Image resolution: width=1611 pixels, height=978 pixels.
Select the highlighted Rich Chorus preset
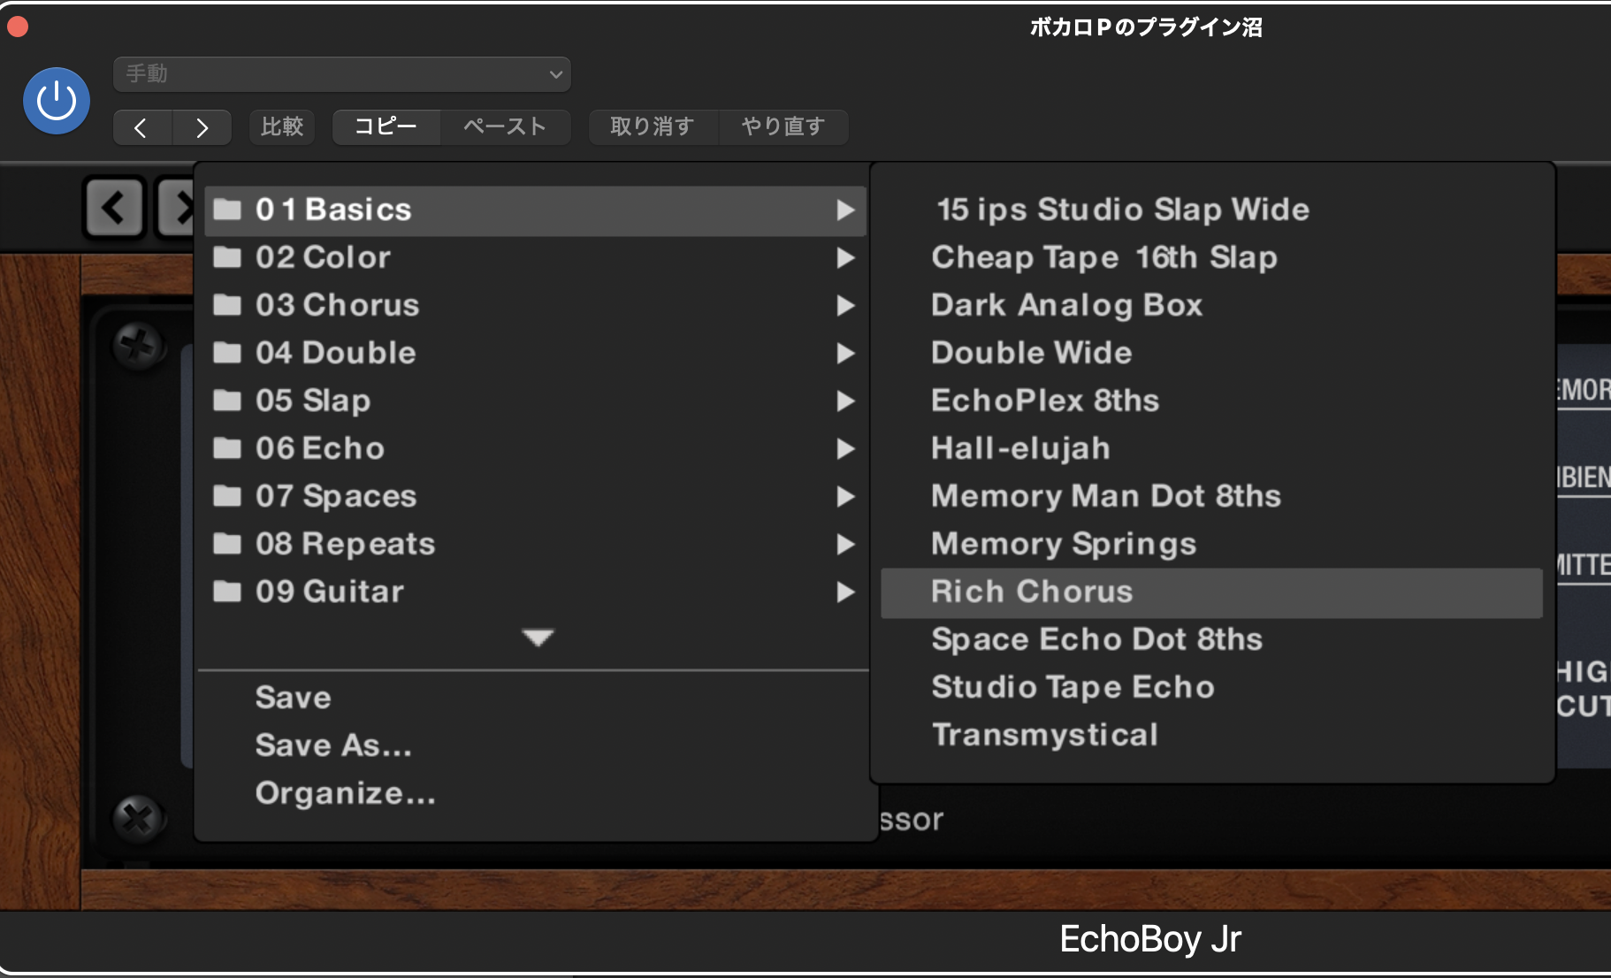tap(1211, 592)
